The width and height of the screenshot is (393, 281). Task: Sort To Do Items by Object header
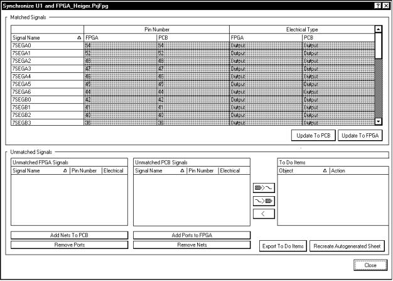(303, 170)
